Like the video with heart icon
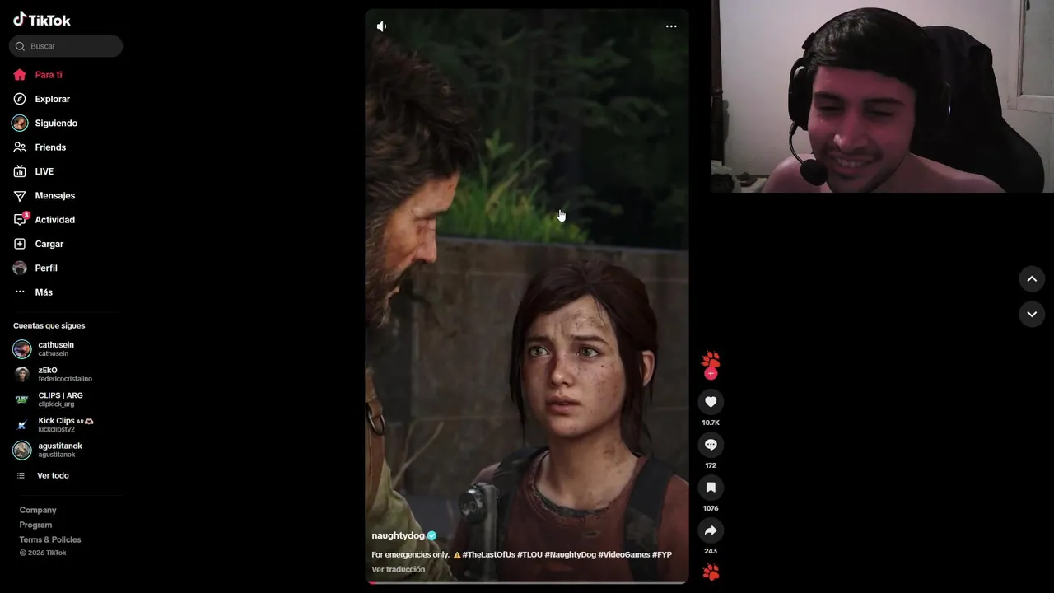Viewport: 1054px width, 593px height. point(711,402)
